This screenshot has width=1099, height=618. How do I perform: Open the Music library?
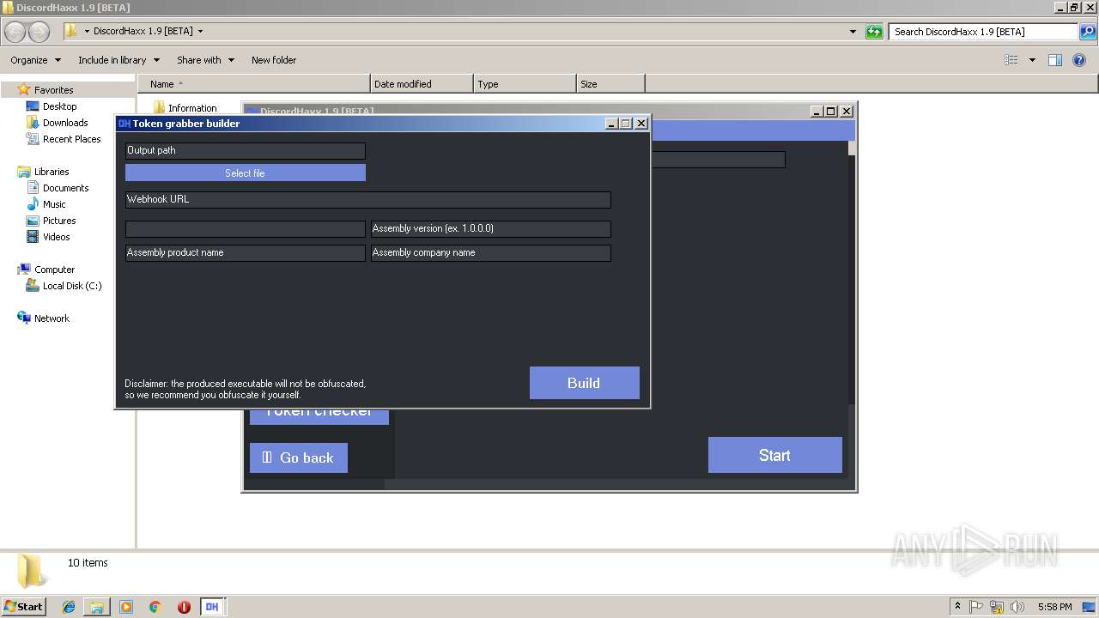click(54, 204)
